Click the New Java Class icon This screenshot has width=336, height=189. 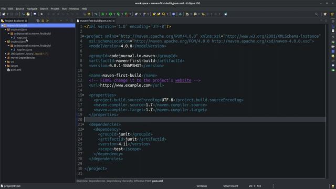[x=144, y=14]
